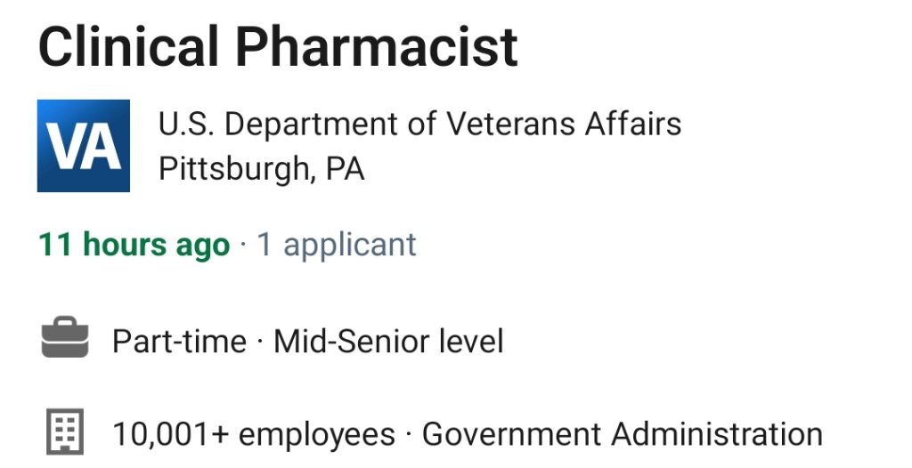
Task: Click Veterans Affairs in company name
Action: click(x=564, y=124)
